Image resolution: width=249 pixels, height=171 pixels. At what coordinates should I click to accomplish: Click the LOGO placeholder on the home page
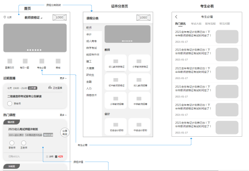[x=59, y=17]
